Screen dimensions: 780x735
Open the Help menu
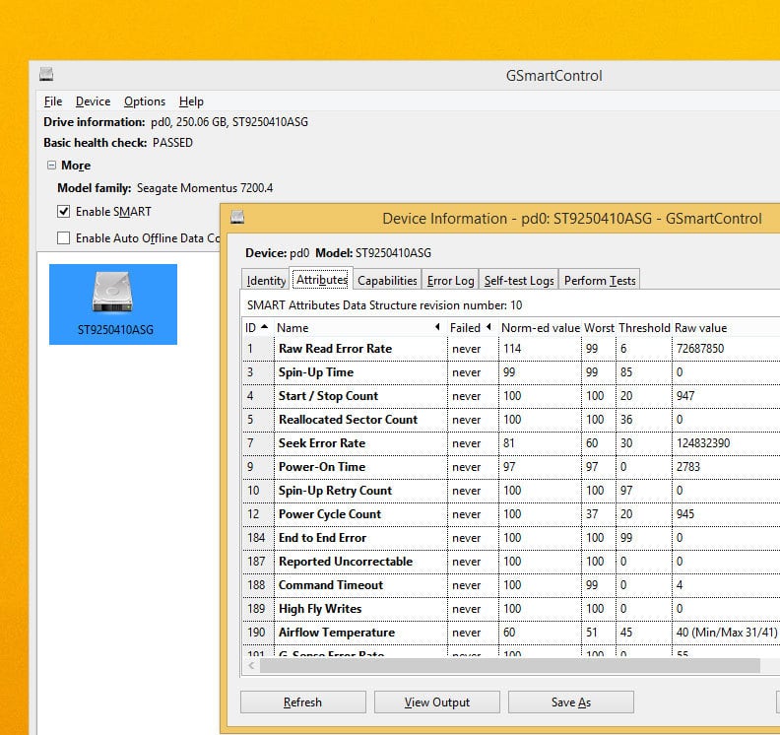coord(191,101)
